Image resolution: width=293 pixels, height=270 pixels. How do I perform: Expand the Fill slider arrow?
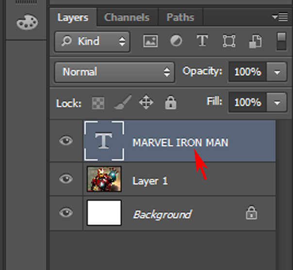[x=277, y=103]
